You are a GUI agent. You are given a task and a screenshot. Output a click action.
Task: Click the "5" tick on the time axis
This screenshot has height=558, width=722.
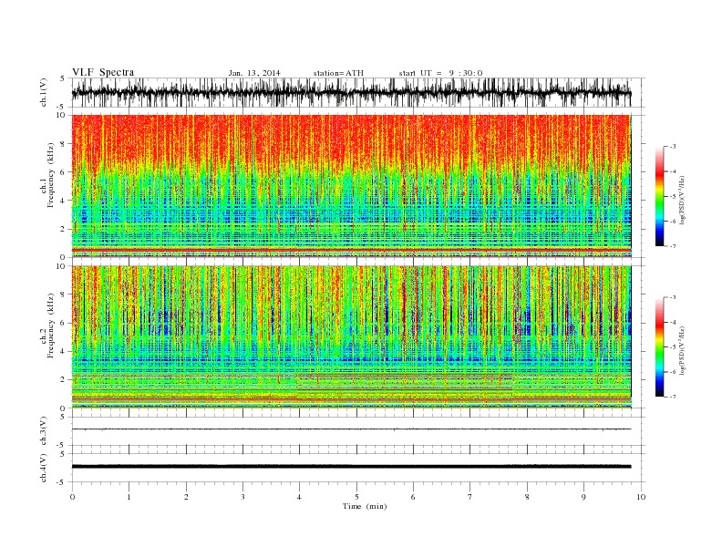(x=356, y=497)
